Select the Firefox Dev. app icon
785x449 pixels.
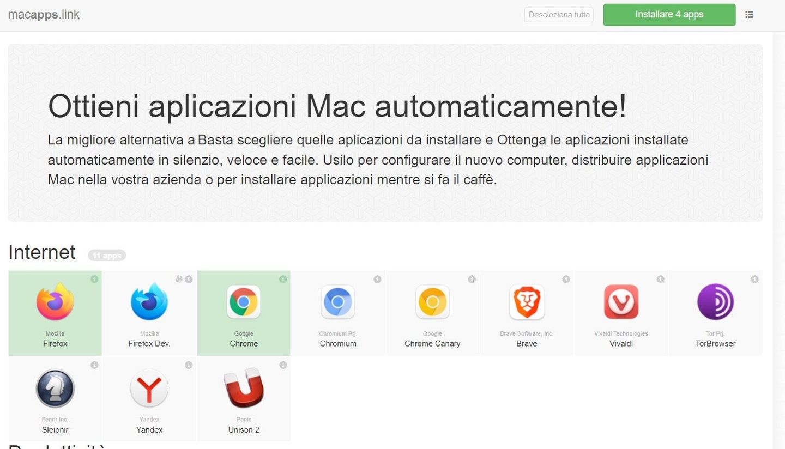point(149,301)
